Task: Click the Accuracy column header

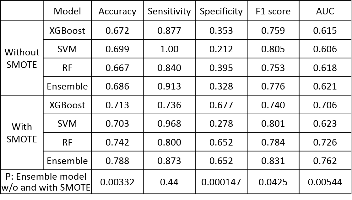Action: pyautogui.click(x=117, y=12)
